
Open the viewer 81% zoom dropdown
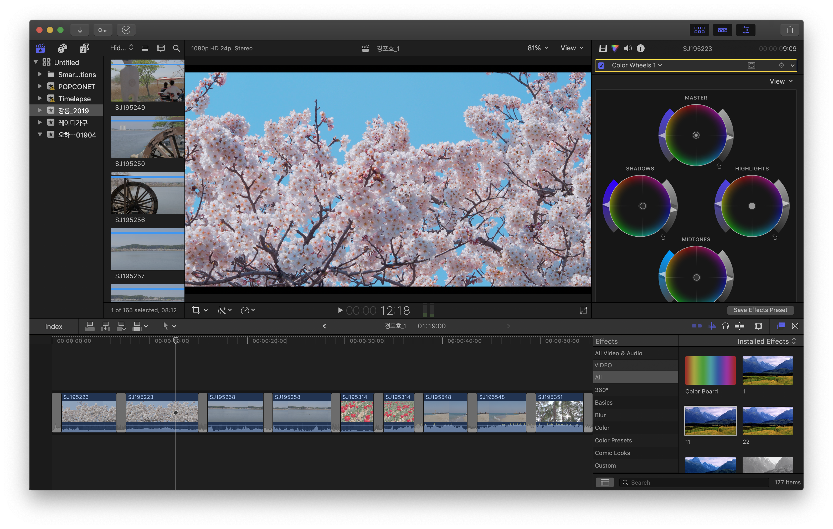[537, 48]
